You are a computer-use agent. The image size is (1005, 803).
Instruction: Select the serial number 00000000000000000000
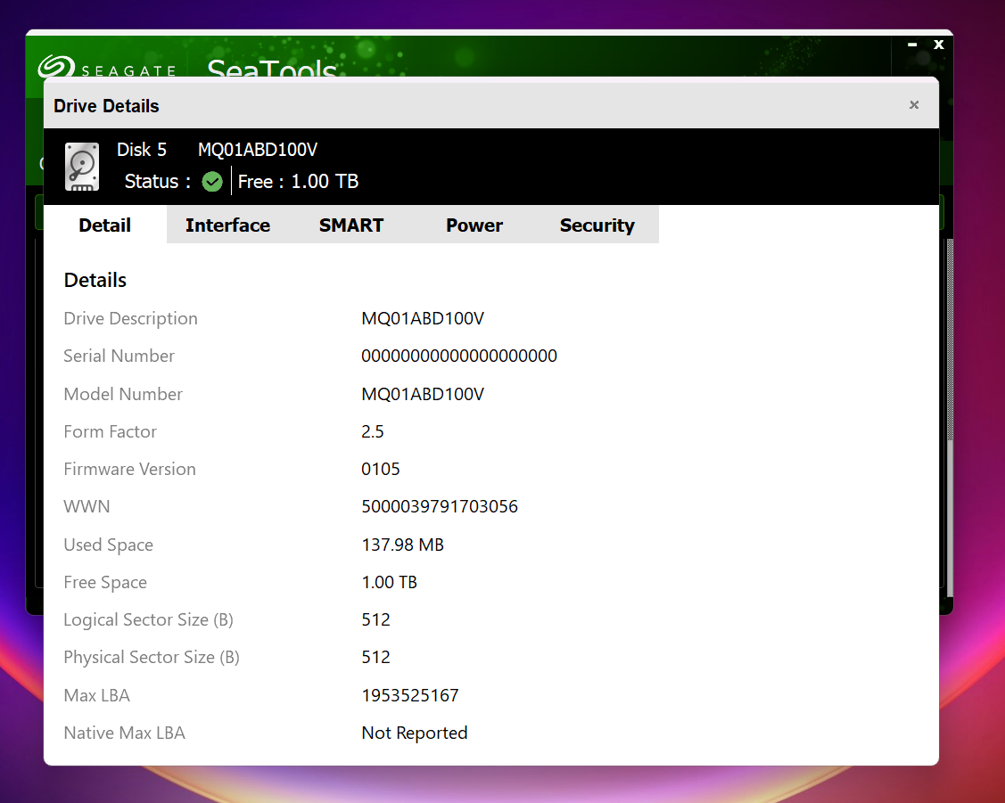pyautogui.click(x=459, y=356)
